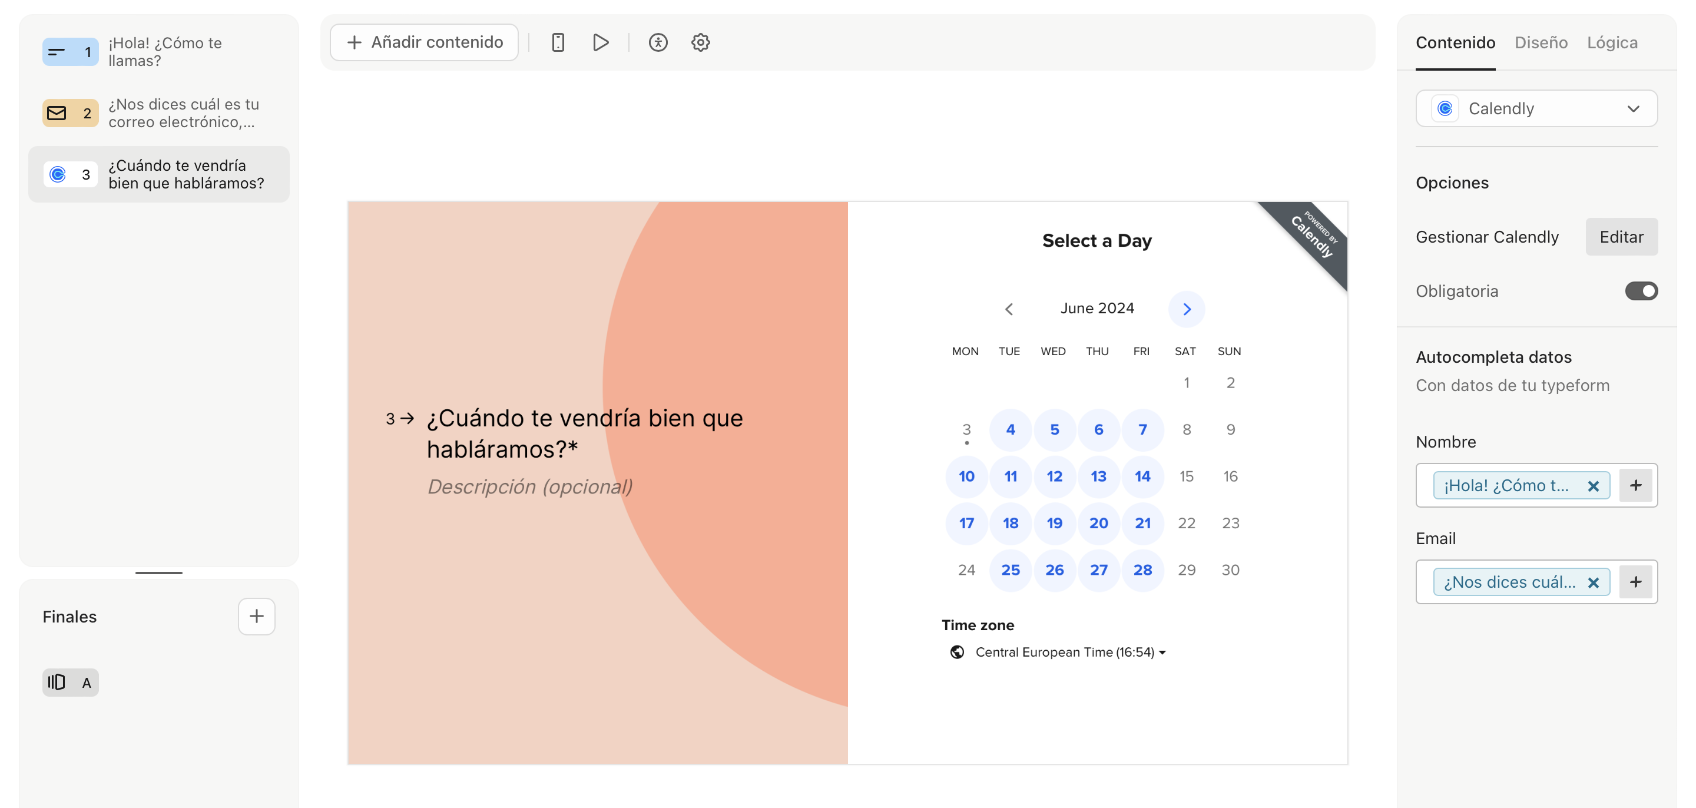This screenshot has width=1696, height=808.
Task: Select June 26 in calendar
Action: (1054, 569)
